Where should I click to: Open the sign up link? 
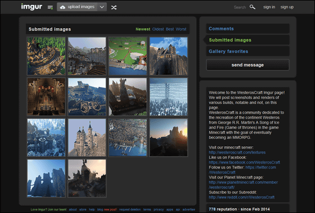pos(287,7)
